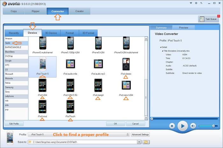This screenshot has width=223, height=148.
Task: Pick the iPod.audio.mp3 profile icon
Action: point(98,64)
